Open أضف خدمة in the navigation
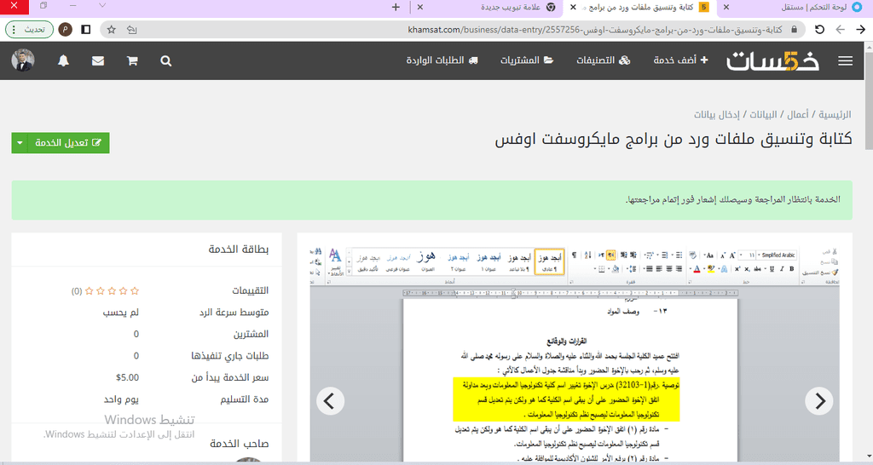This screenshot has height=465, width=873. (x=680, y=60)
